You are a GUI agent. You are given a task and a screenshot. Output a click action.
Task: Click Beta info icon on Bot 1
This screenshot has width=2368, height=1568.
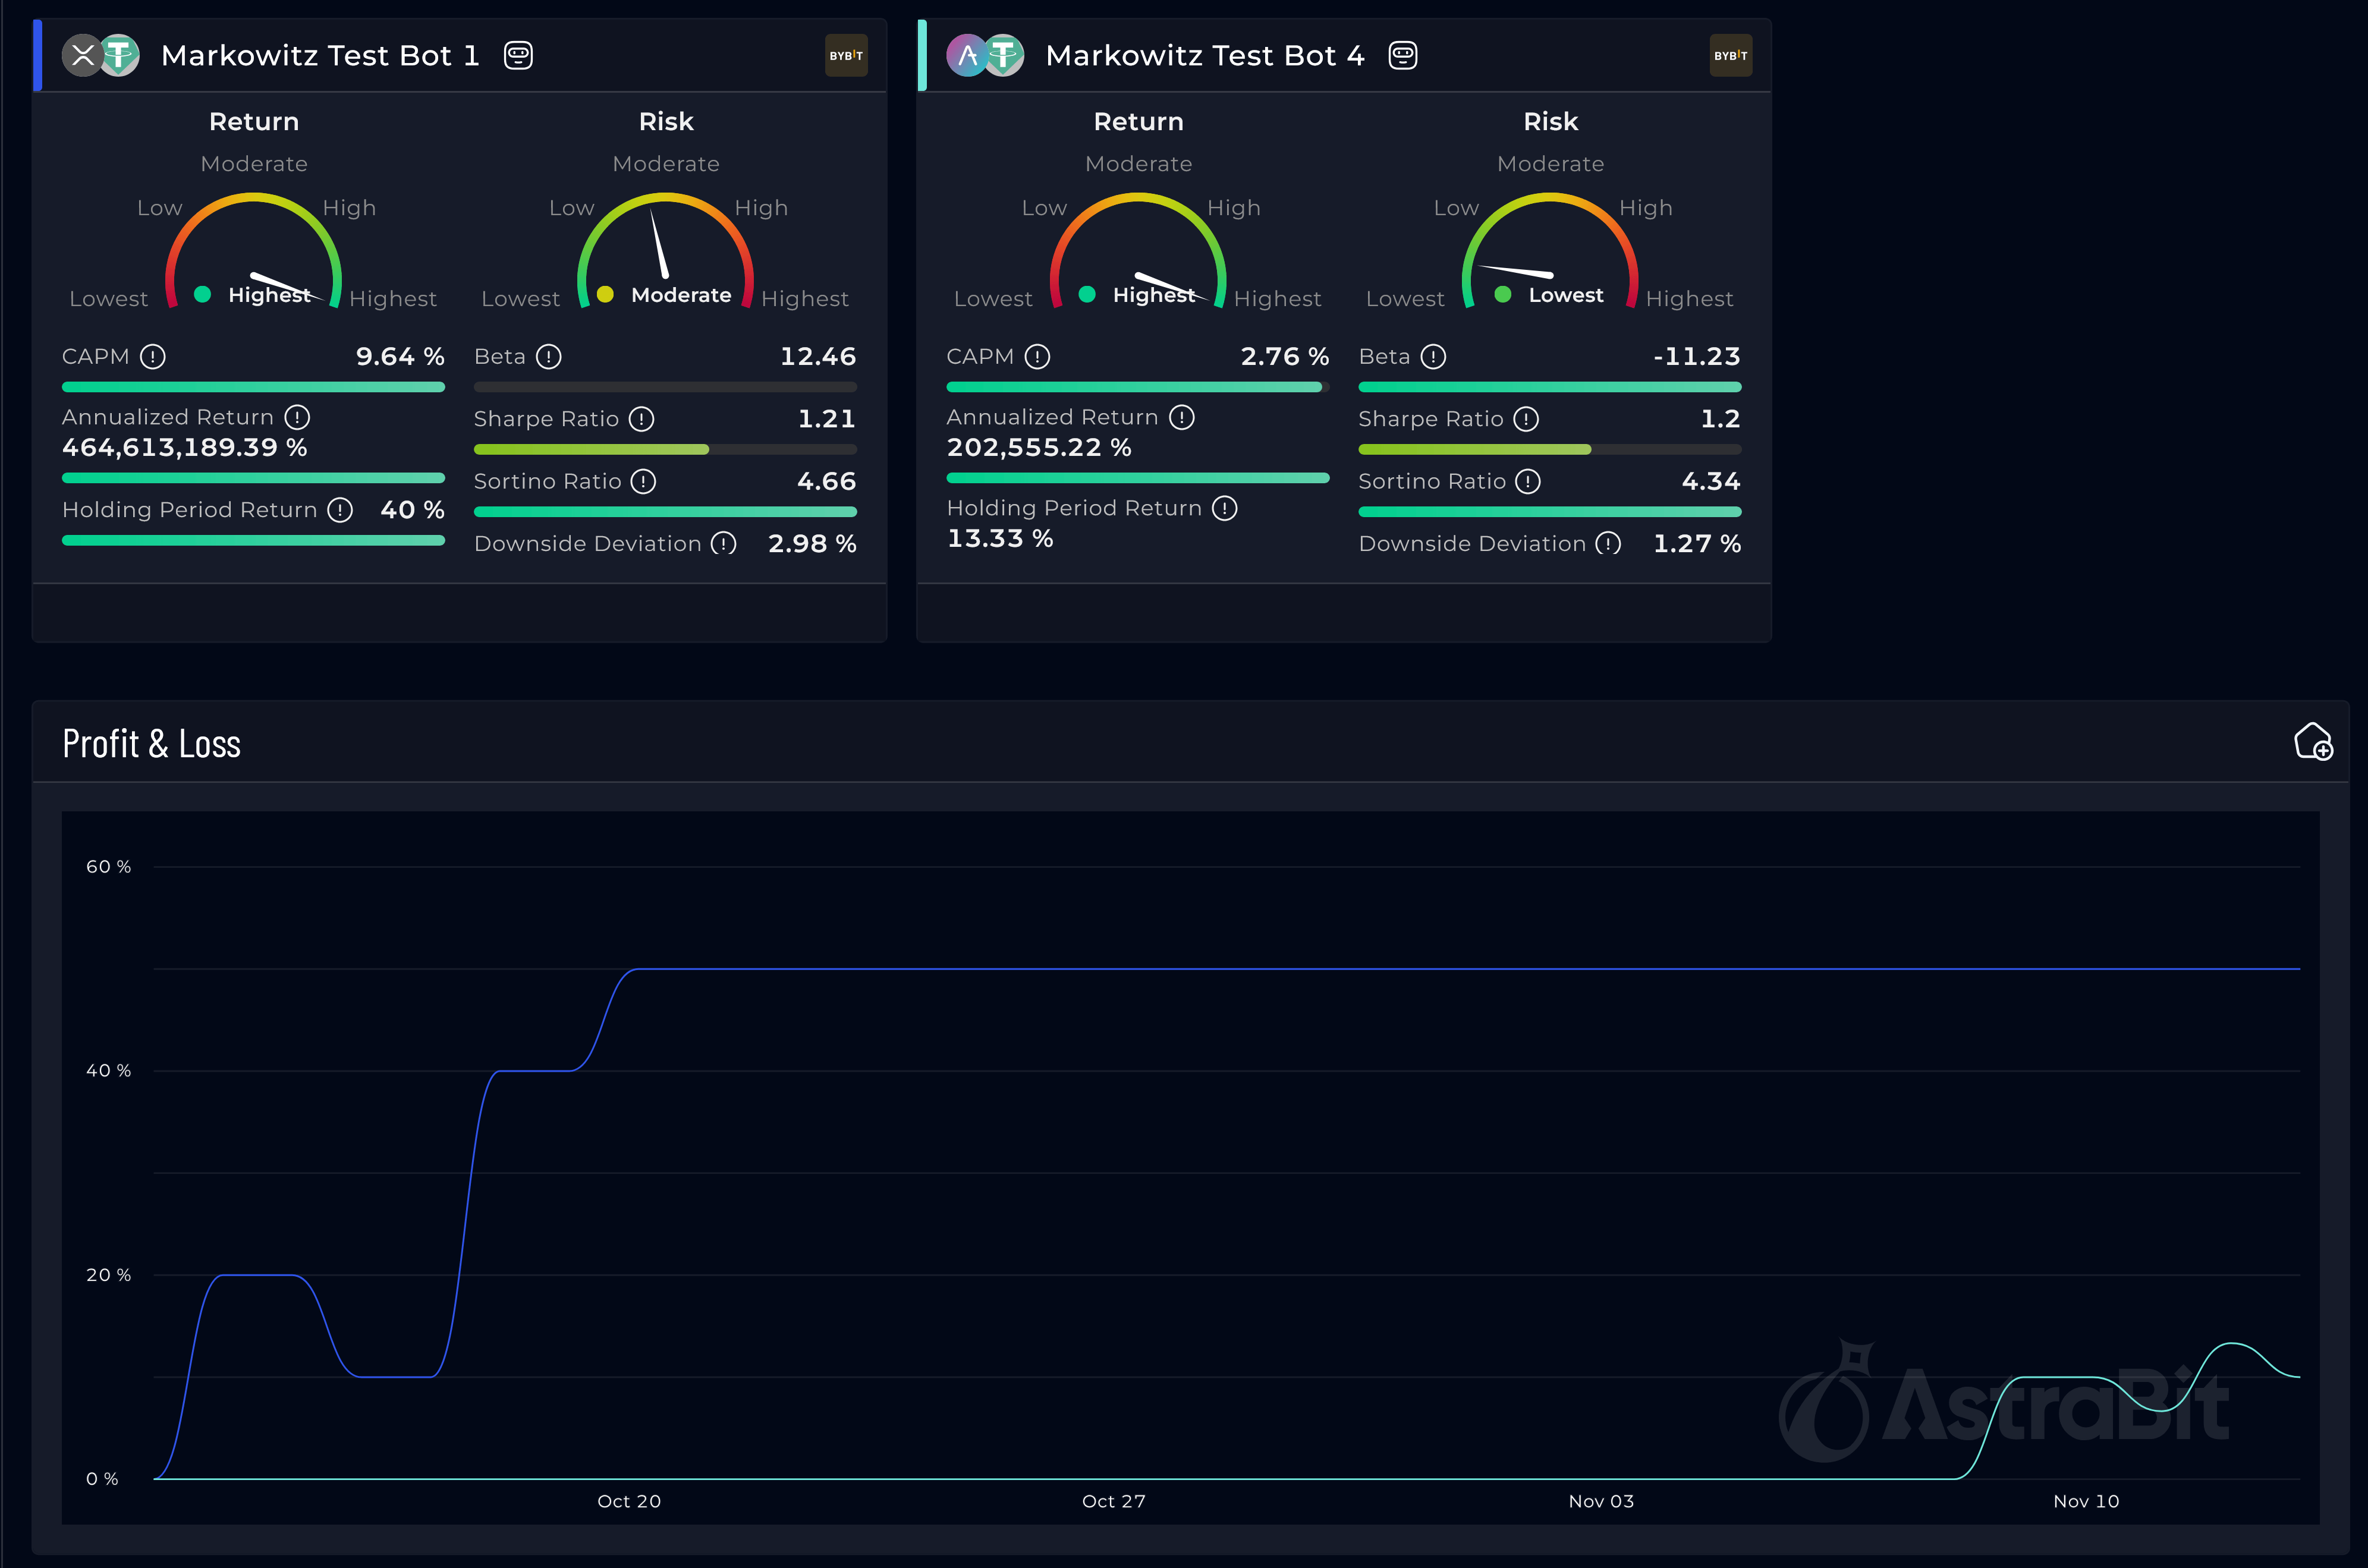tap(549, 357)
